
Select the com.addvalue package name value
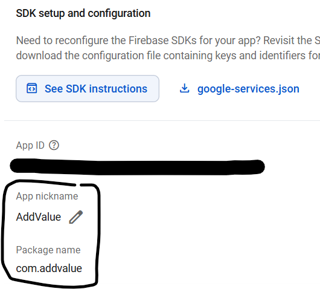click(49, 268)
